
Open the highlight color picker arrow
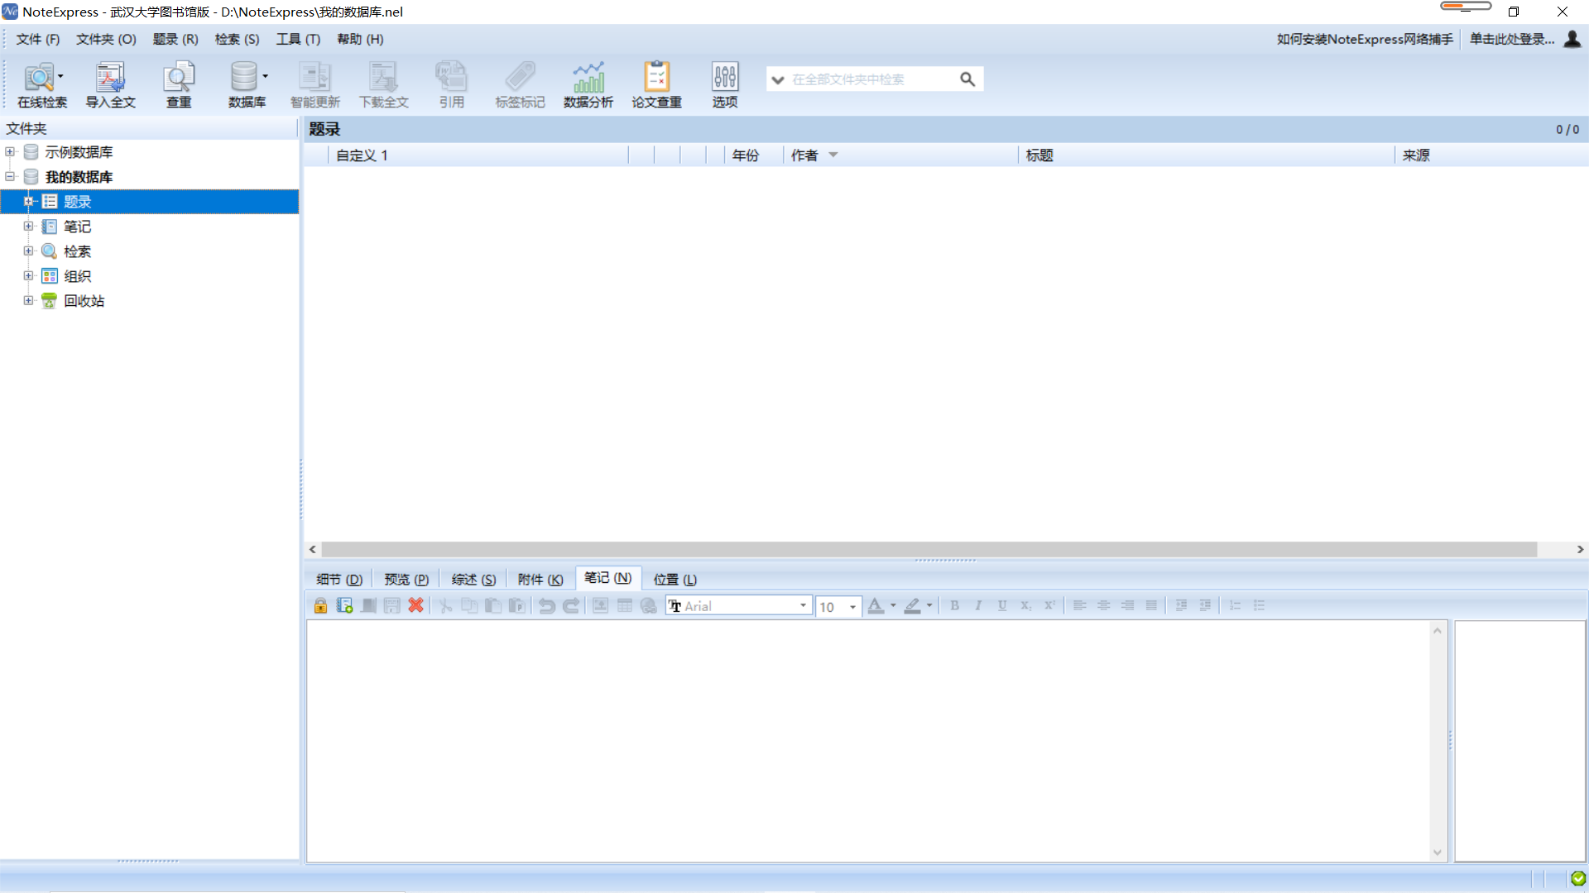tap(929, 605)
